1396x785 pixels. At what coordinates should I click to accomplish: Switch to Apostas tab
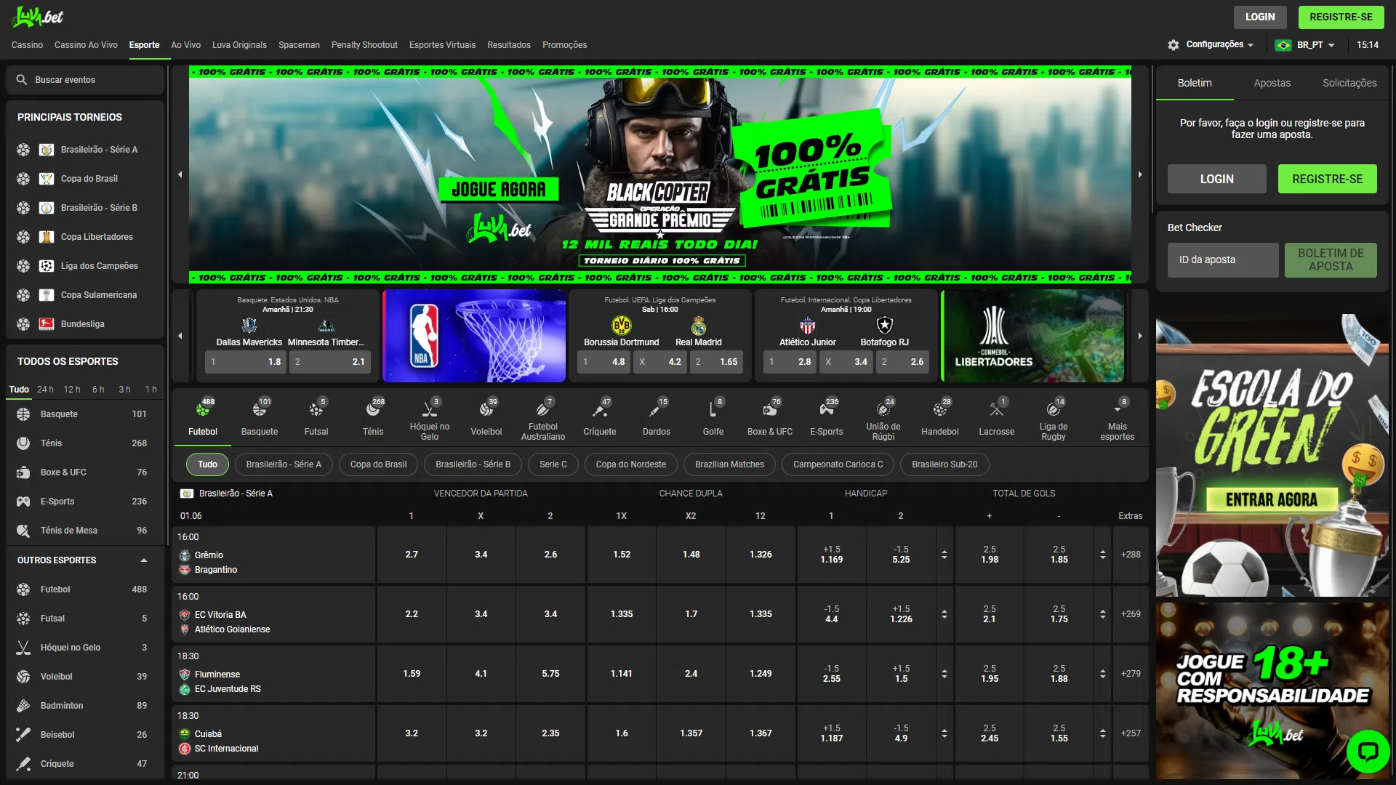[x=1272, y=83]
